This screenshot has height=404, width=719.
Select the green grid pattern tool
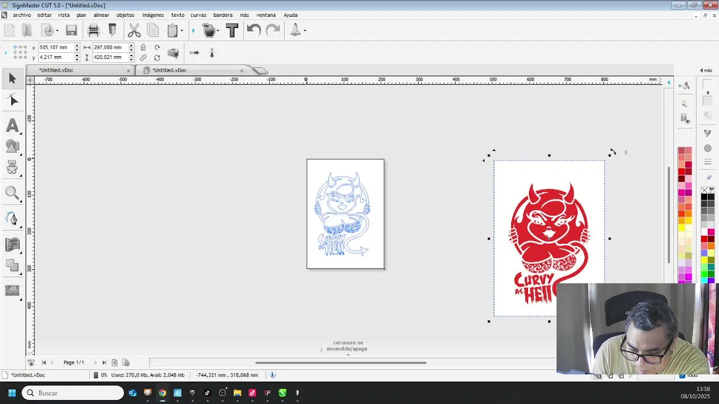click(12, 245)
